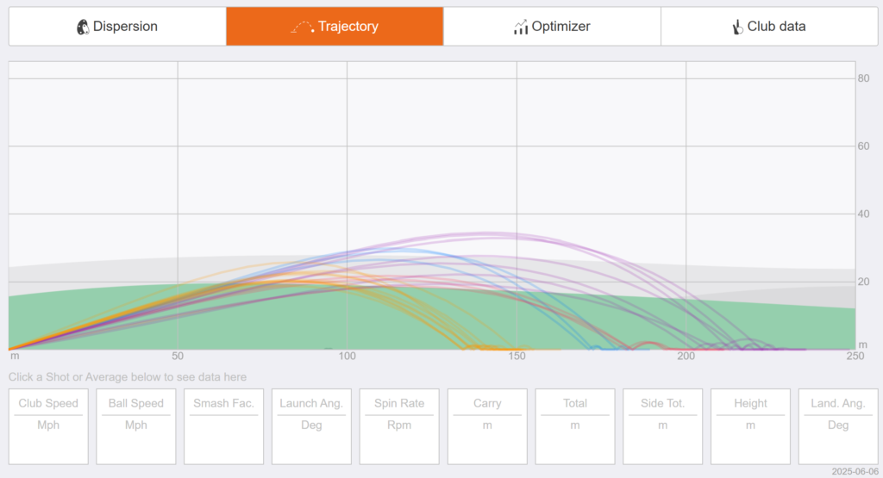
Task: Click the Spin Rate data box
Action: (x=399, y=426)
